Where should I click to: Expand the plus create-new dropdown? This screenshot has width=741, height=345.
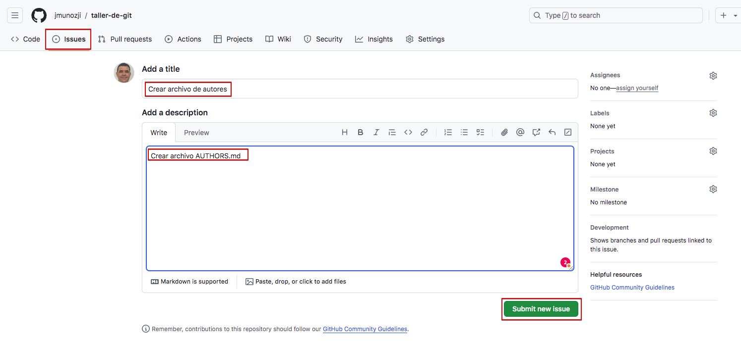coord(727,15)
